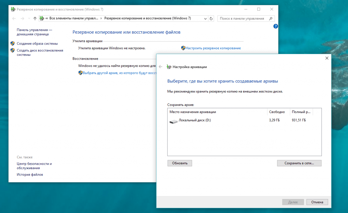Click the Отмена button
Image resolution: width=348 pixels, height=213 pixels.
[317, 202]
